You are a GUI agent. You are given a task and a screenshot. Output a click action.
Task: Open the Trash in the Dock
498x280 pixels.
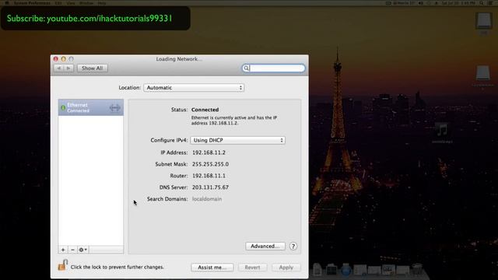point(417,269)
